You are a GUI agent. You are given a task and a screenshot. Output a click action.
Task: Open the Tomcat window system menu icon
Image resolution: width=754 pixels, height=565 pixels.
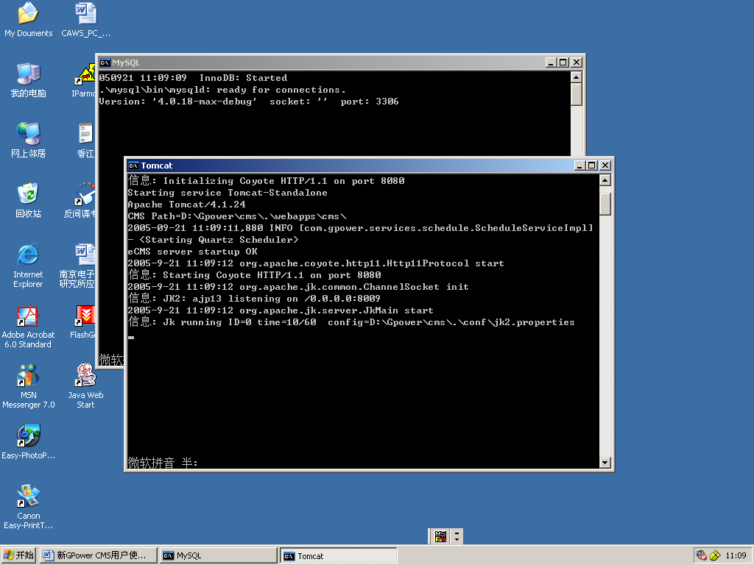(x=133, y=166)
